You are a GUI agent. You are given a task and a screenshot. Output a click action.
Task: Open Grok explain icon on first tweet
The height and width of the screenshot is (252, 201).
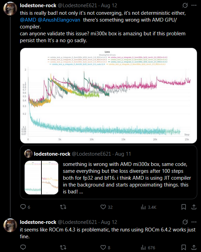(185, 5)
